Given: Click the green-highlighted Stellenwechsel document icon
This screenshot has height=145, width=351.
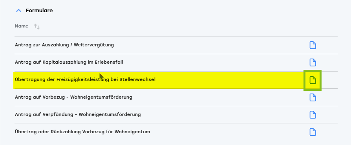Looking at the screenshot, I should pos(313,80).
